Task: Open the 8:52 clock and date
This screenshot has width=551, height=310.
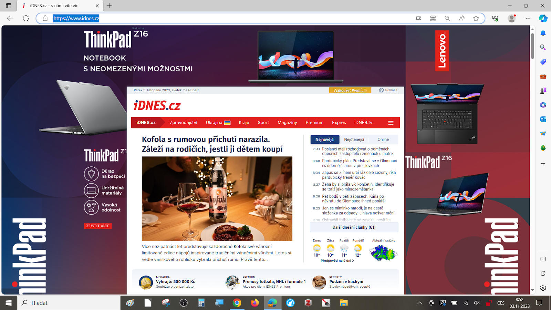Action: (520, 303)
